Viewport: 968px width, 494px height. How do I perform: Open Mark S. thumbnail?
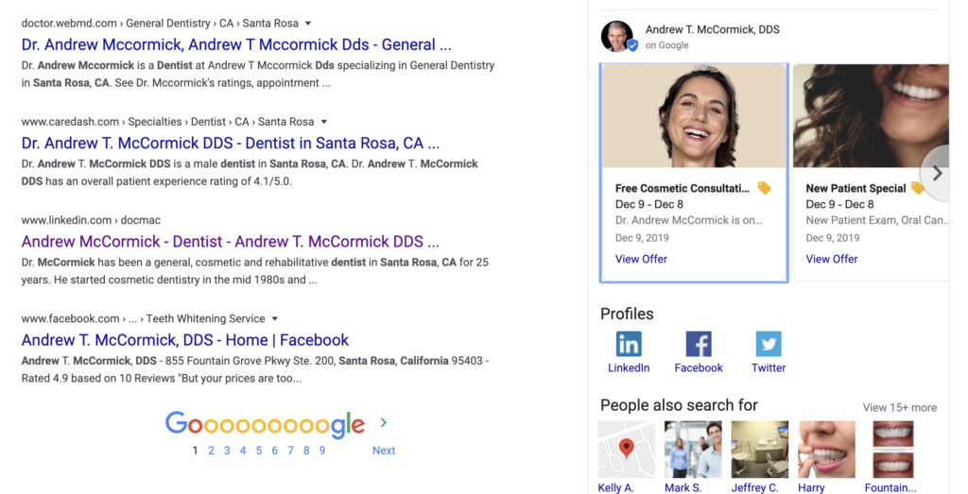[x=693, y=450]
